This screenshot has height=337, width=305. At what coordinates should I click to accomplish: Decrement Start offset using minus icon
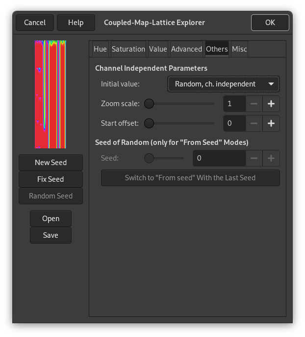[254, 123]
